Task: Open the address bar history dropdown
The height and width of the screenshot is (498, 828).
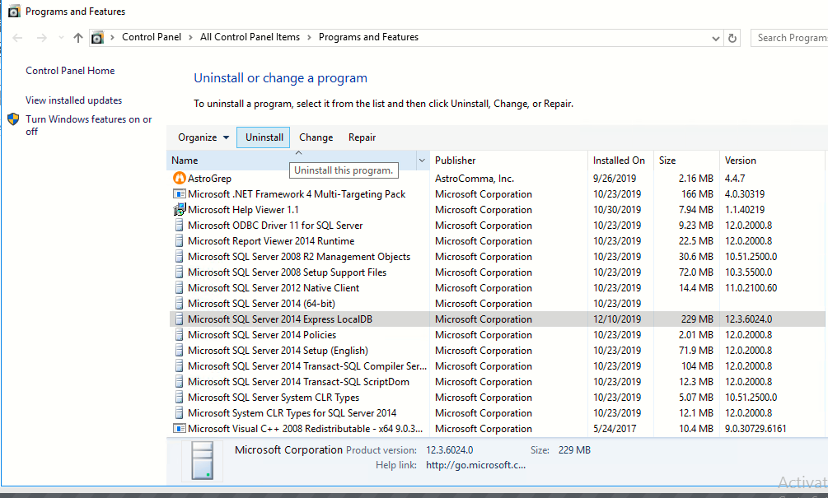Action: [x=715, y=37]
